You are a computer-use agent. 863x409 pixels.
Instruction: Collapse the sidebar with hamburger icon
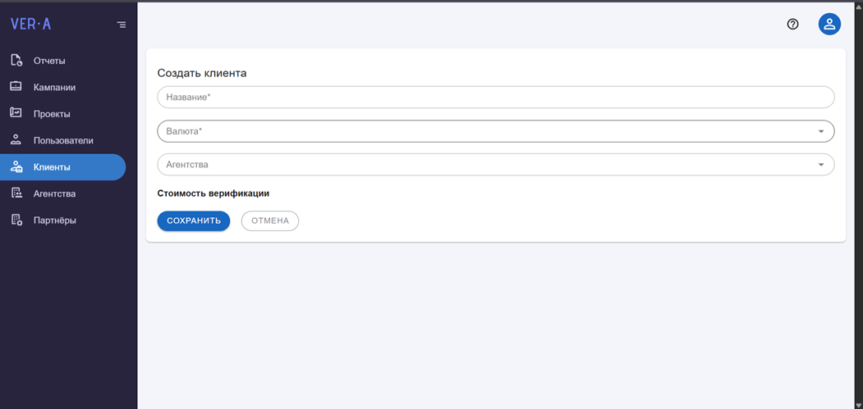pyautogui.click(x=122, y=25)
